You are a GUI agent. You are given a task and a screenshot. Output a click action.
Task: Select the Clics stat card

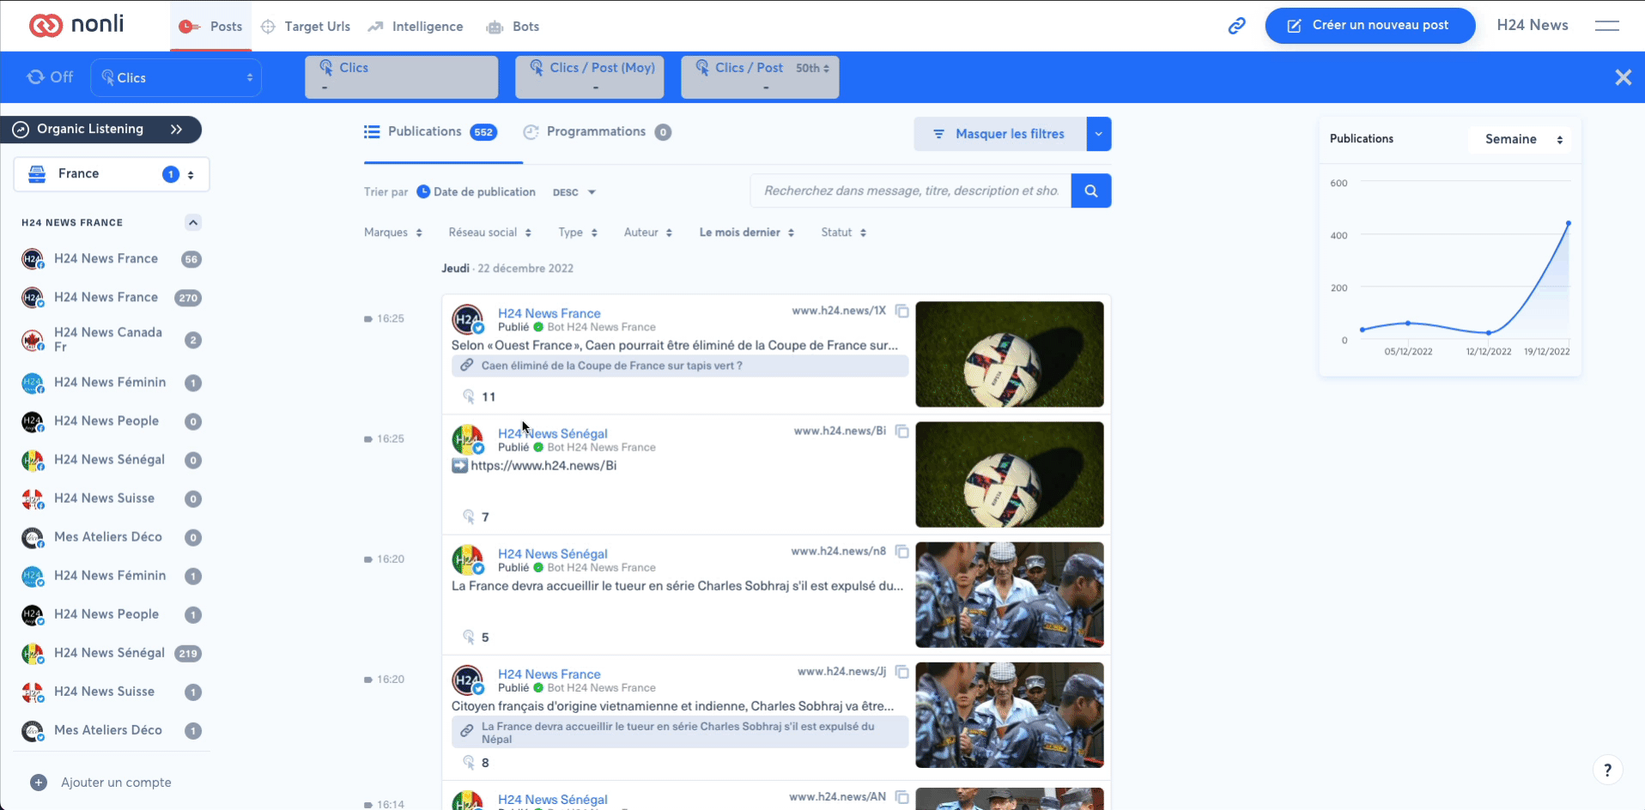click(401, 77)
